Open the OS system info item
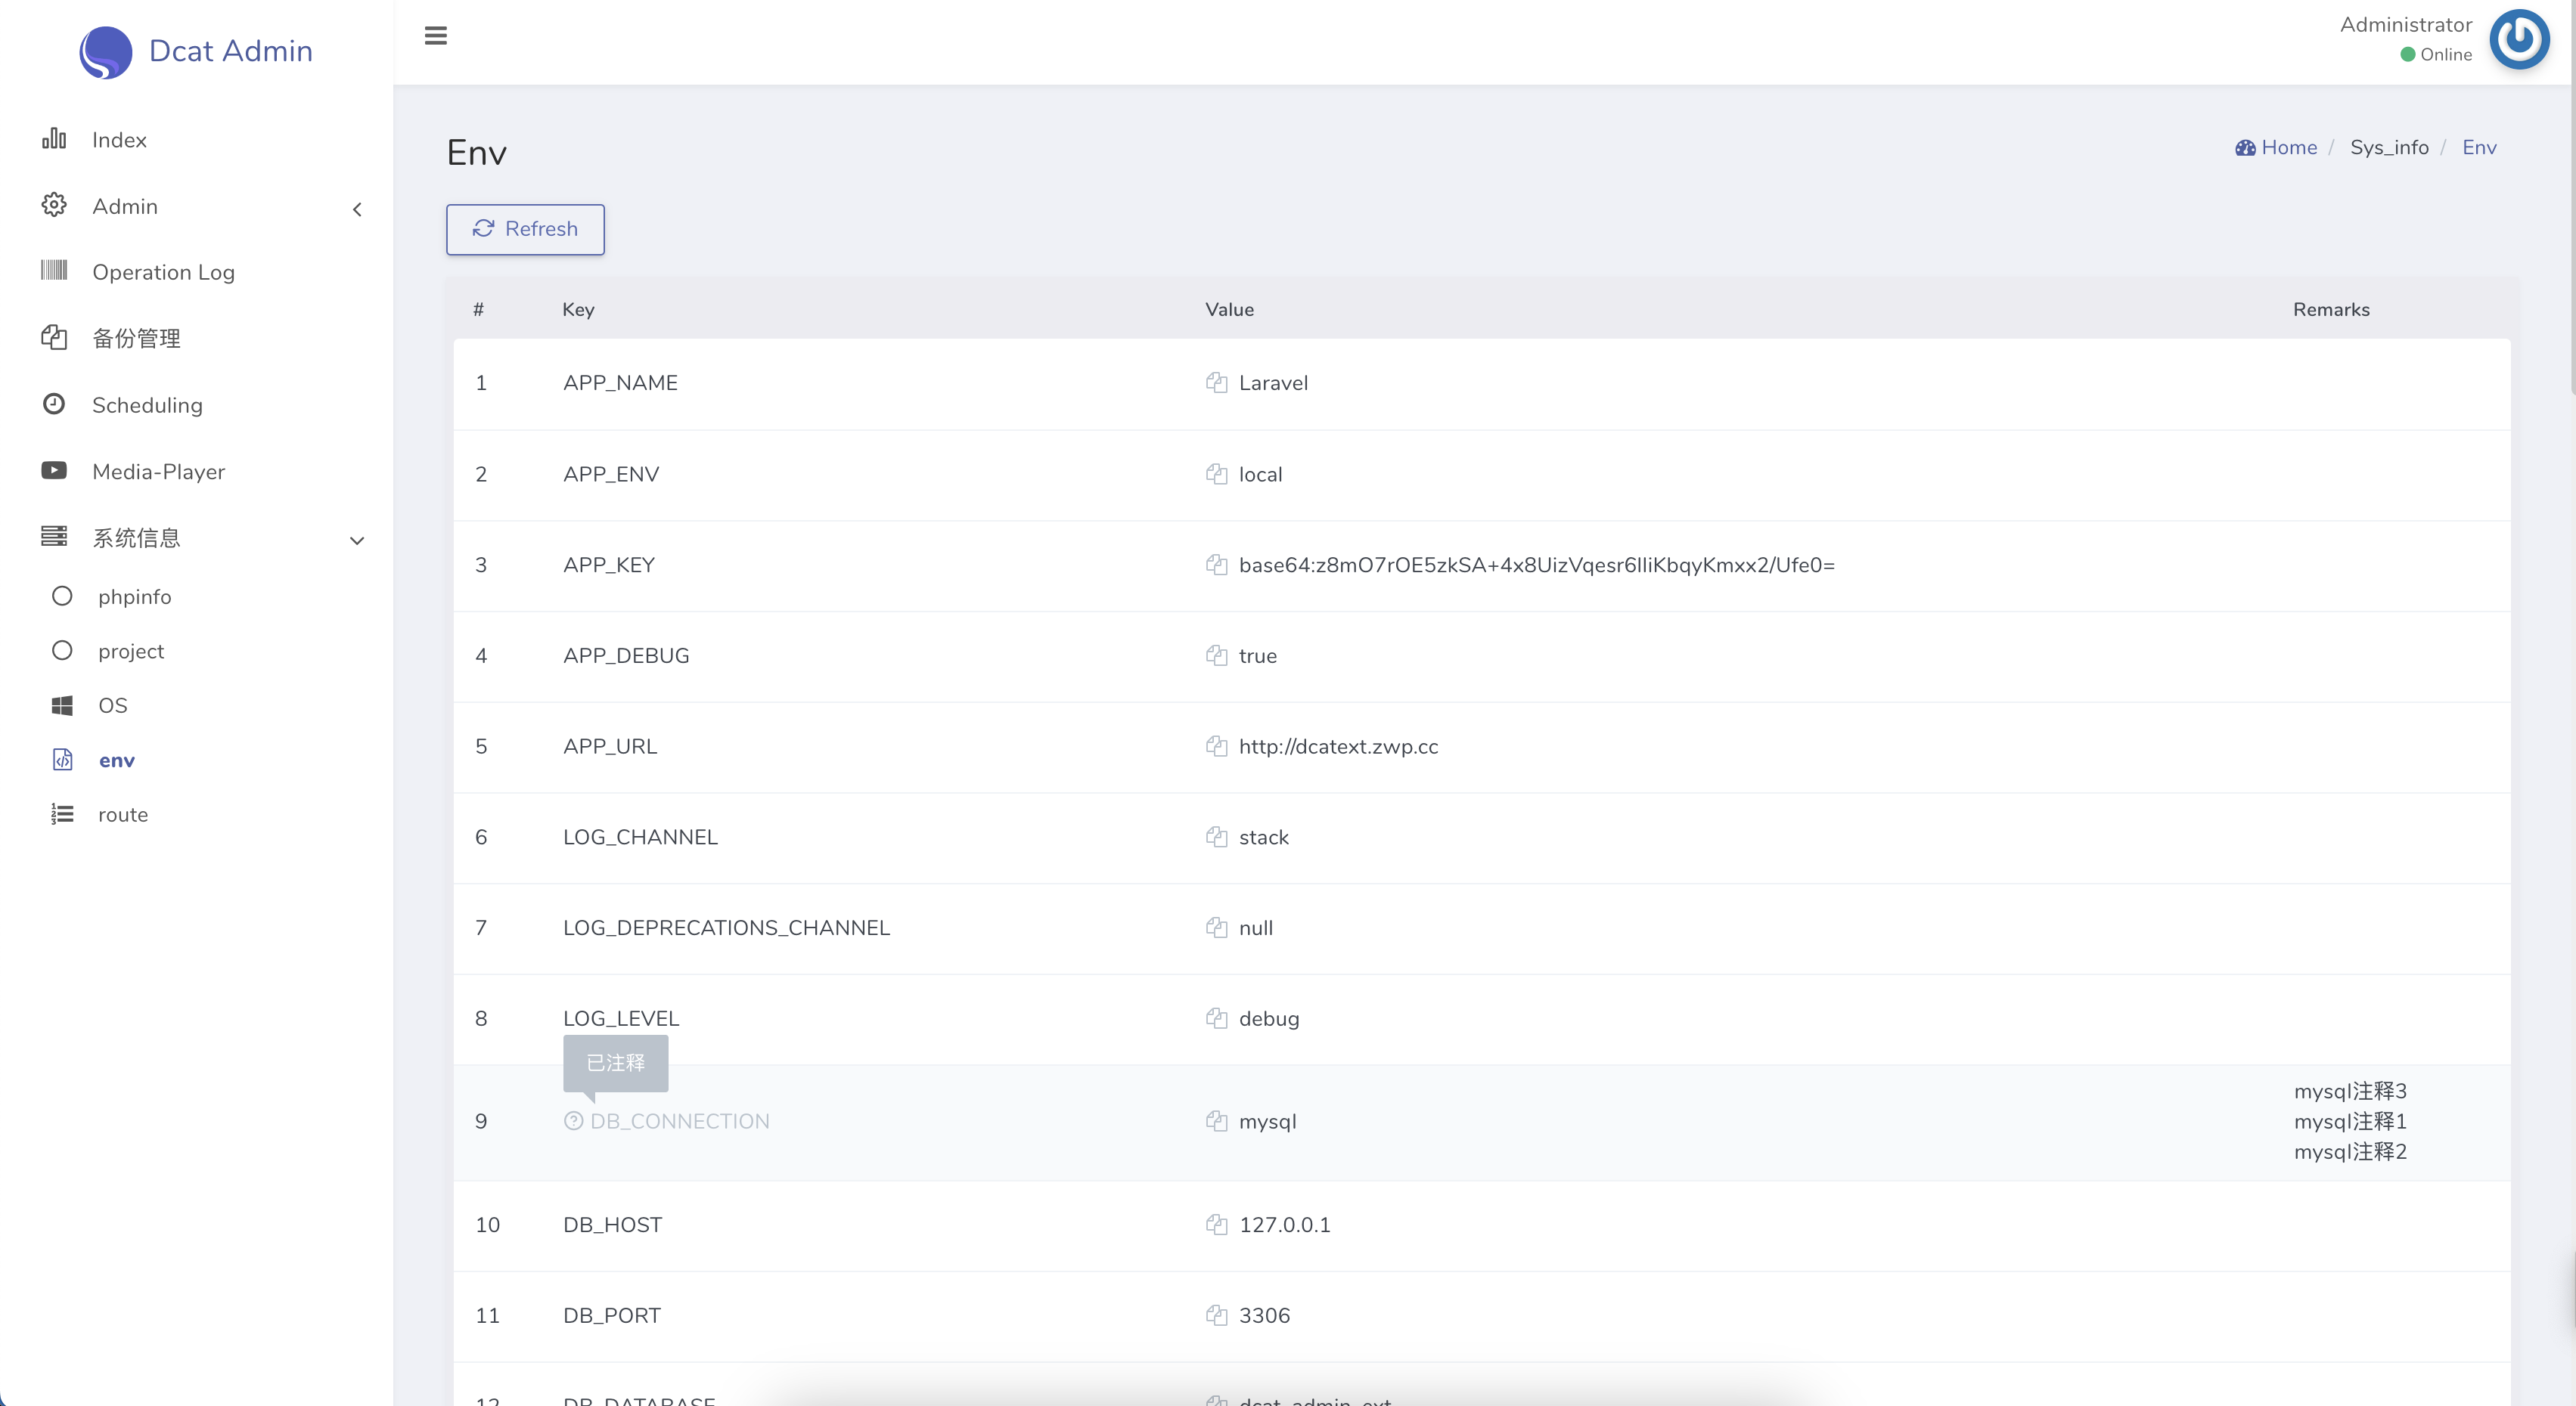 click(x=112, y=705)
